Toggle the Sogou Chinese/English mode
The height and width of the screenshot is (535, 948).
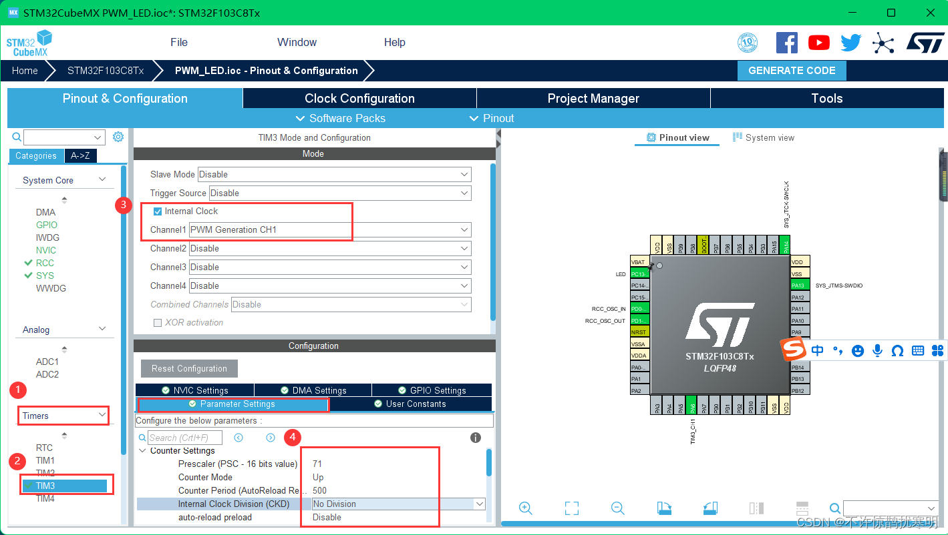[x=818, y=350]
